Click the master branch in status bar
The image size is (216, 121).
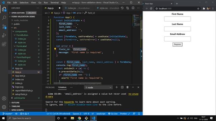click(7, 114)
